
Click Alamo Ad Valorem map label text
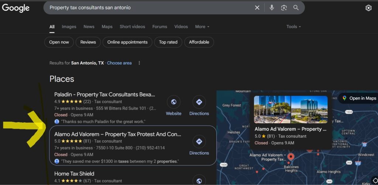point(268,157)
